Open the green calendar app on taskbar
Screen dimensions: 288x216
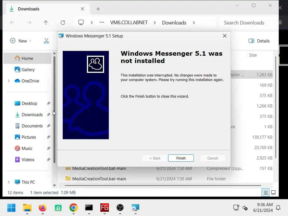pyautogui.click(x=58, y=208)
